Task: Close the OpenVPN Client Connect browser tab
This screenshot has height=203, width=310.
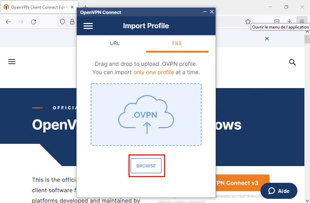Action: (73, 7)
